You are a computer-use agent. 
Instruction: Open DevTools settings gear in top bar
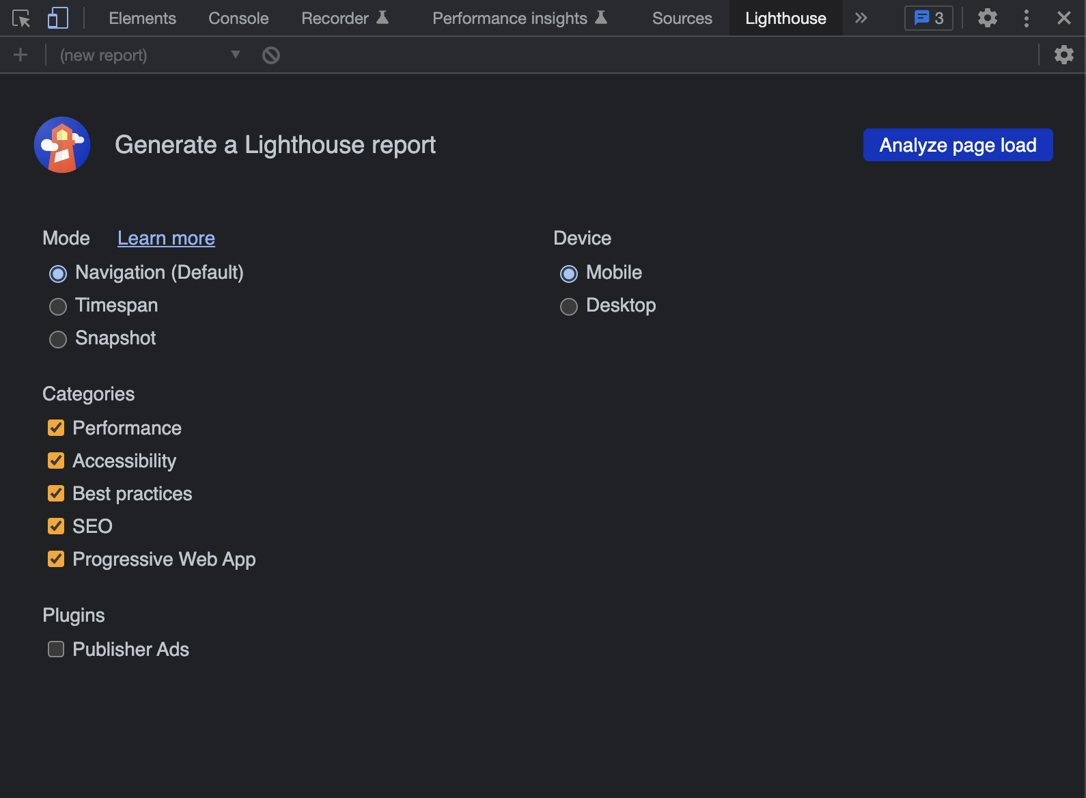(987, 18)
